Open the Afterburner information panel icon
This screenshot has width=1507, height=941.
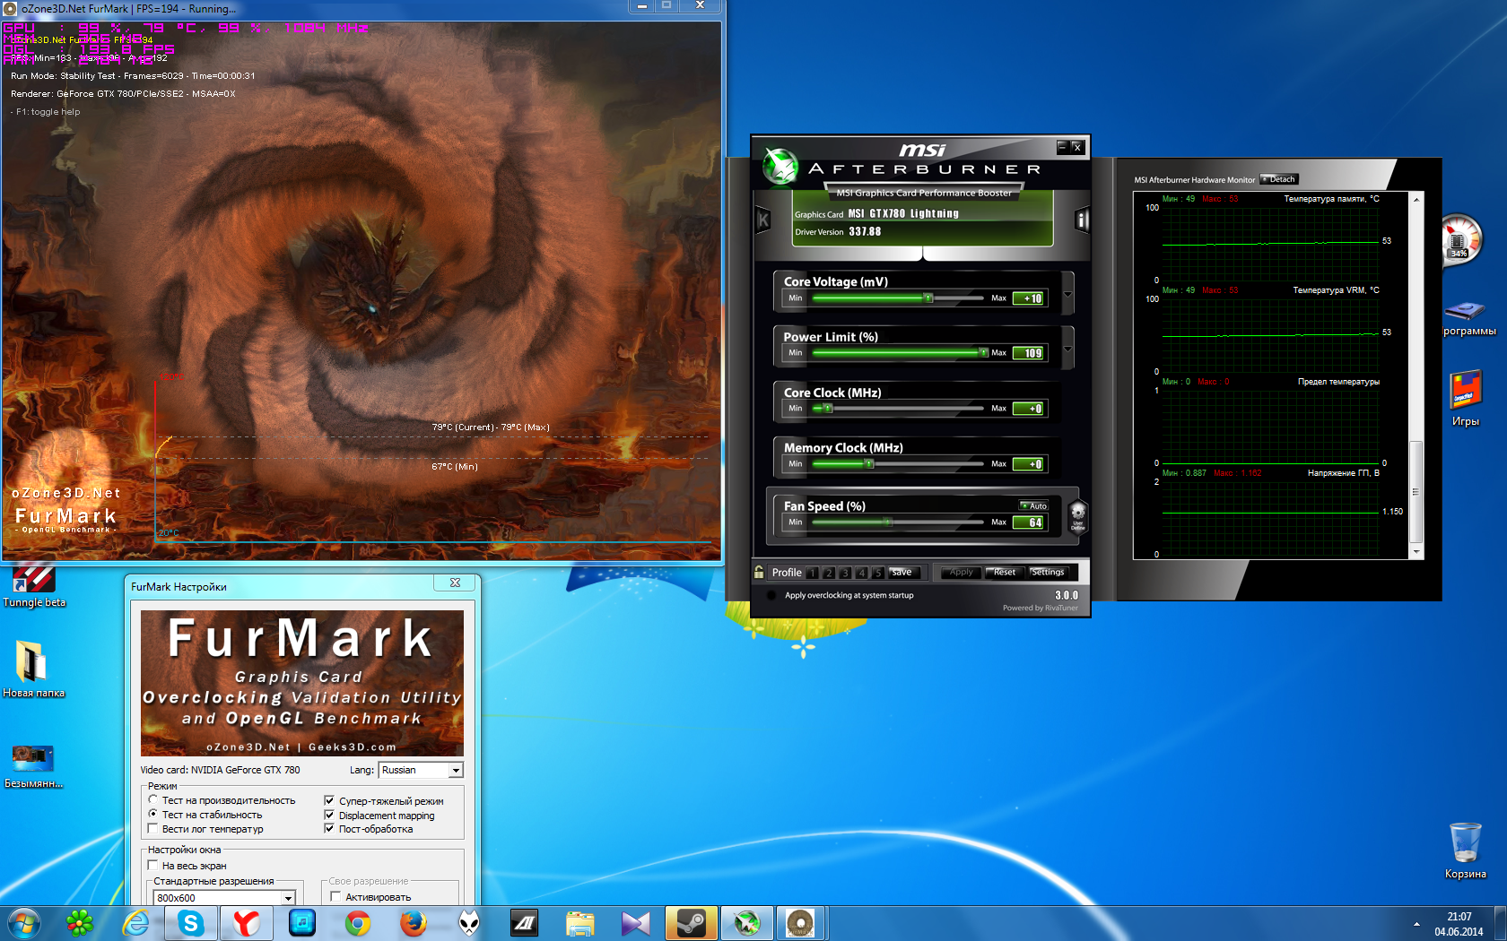click(x=1082, y=220)
